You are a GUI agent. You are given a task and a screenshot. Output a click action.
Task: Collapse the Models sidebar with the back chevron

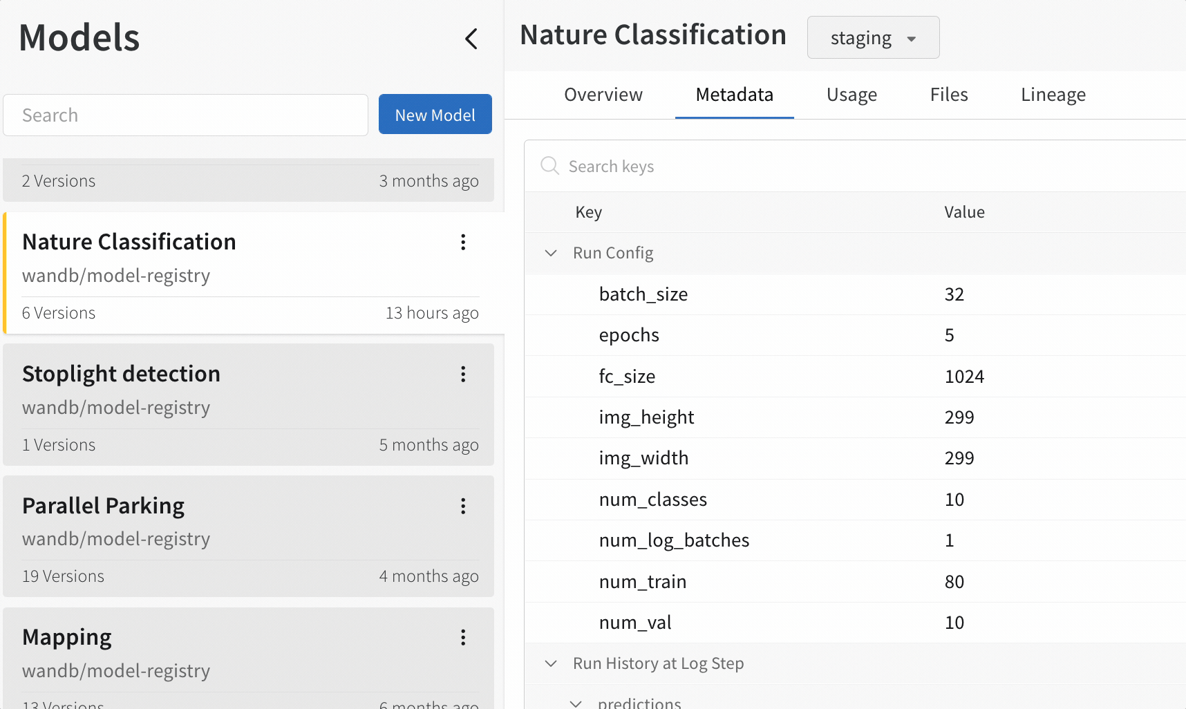pyautogui.click(x=471, y=39)
